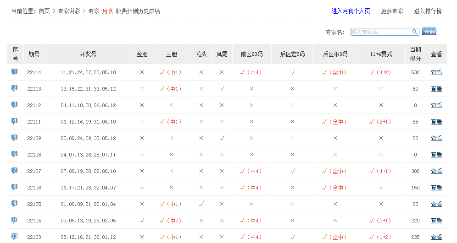Focus the 输入专家名 input field

point(380,32)
